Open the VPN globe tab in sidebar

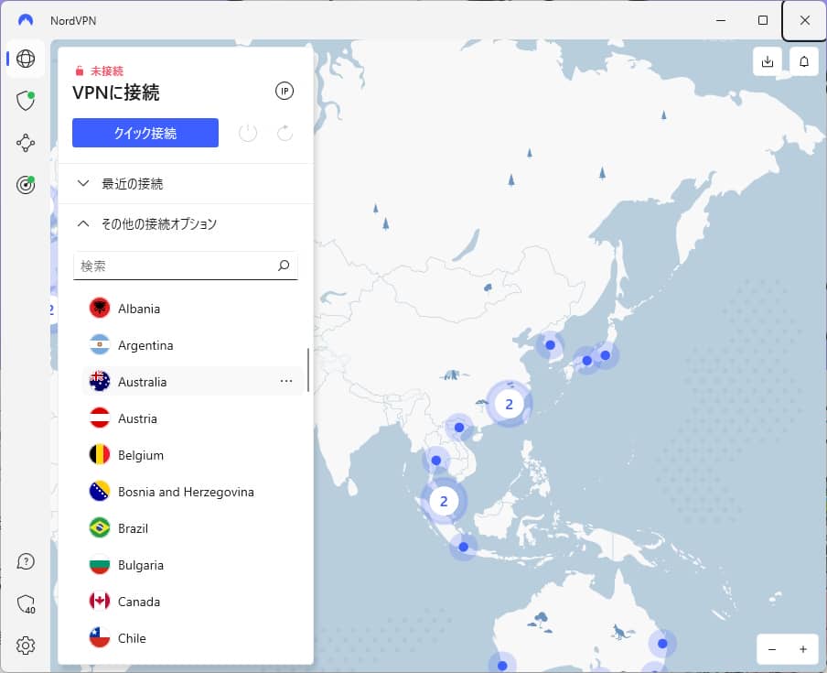(x=26, y=59)
